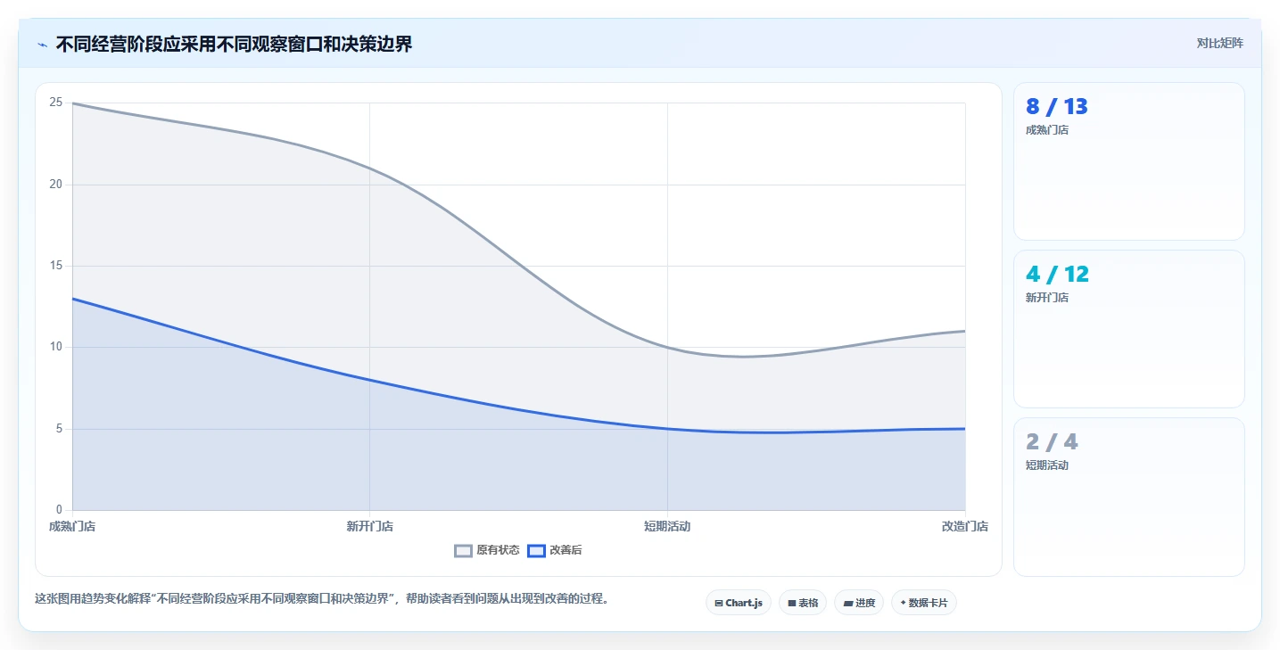This screenshot has width=1280, height=650.
Task: Click the 对比矩阵 label in header
Action: tap(1219, 43)
